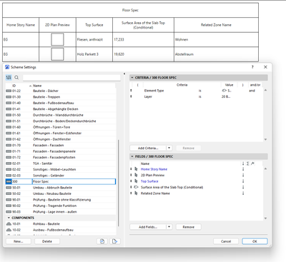The image size is (286, 262).
Task: Sort schemes by the ID column header
Action: point(14,86)
